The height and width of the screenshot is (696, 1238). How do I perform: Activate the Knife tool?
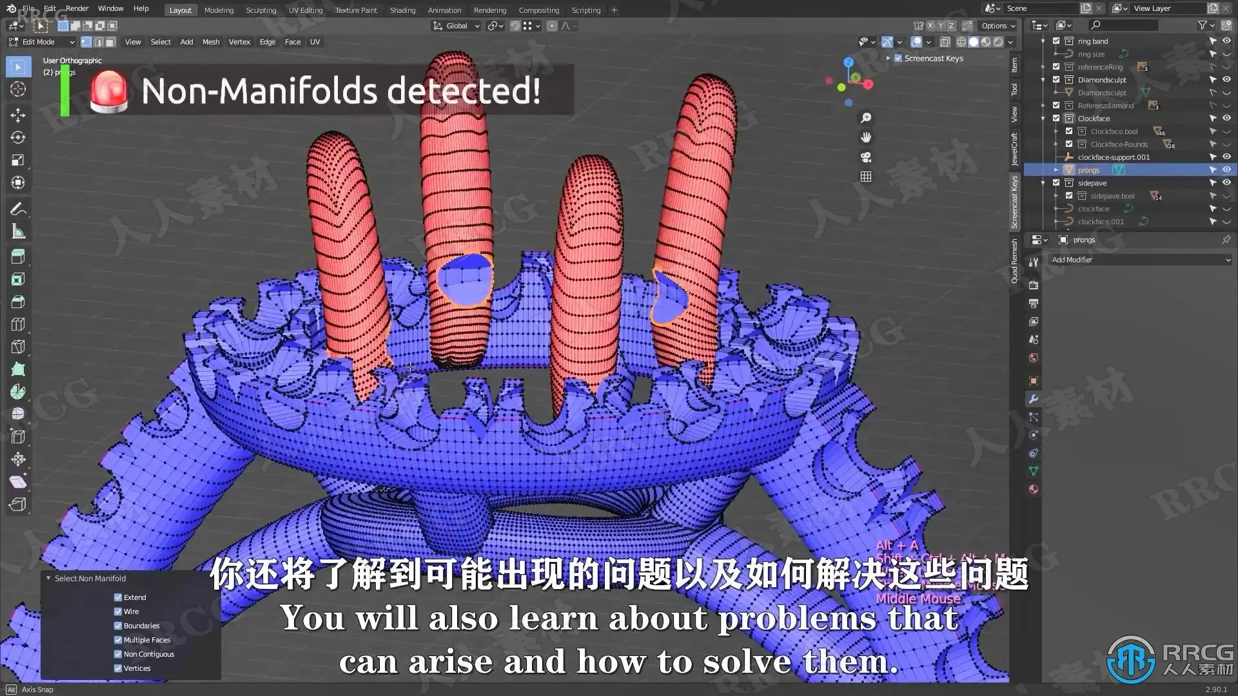click(18, 346)
